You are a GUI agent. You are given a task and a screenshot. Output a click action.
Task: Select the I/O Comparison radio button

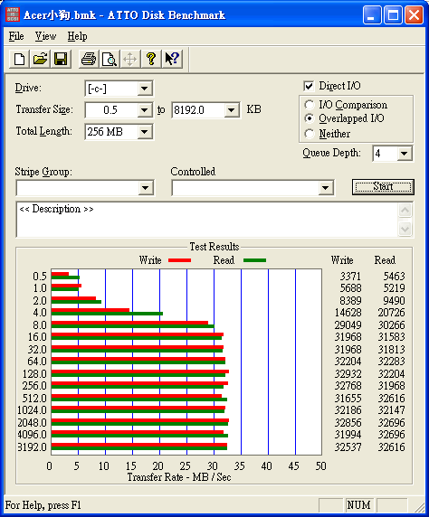[x=310, y=105]
